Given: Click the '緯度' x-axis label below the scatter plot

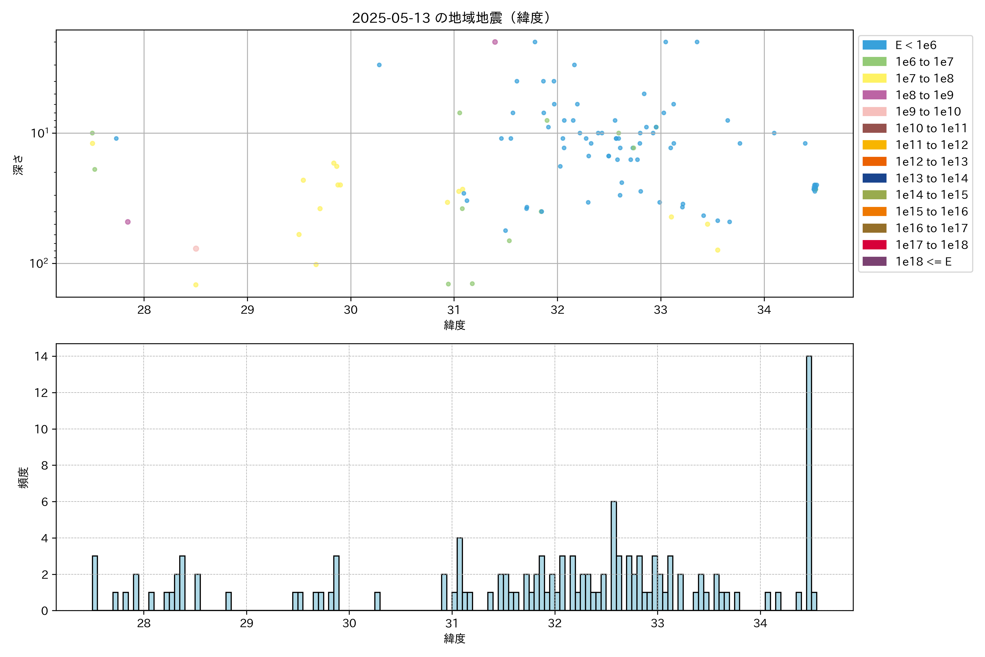Looking at the screenshot, I should click(x=454, y=325).
